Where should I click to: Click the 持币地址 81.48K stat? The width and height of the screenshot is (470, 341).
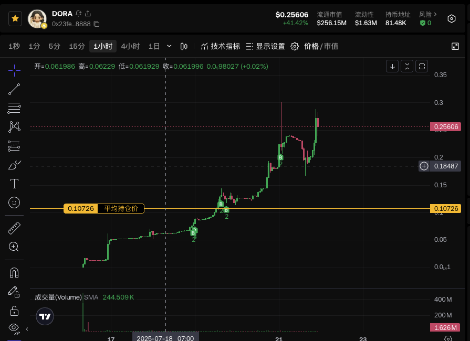(398, 18)
